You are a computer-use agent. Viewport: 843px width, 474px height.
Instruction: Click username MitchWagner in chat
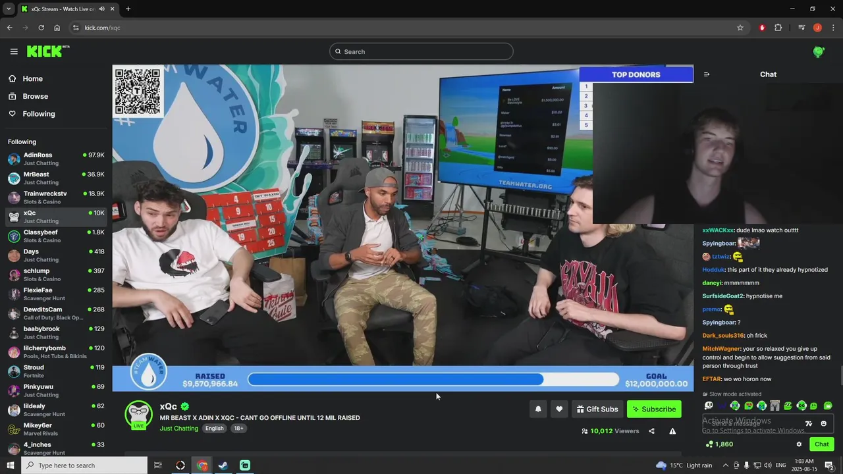(x=721, y=349)
